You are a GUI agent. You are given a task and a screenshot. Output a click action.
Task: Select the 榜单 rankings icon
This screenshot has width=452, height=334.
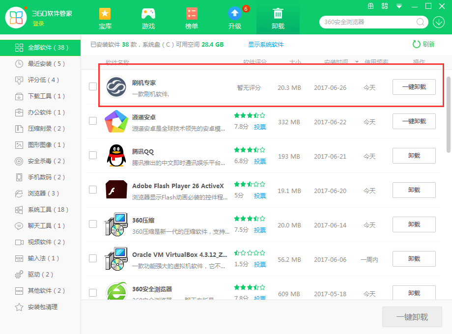coord(191,13)
